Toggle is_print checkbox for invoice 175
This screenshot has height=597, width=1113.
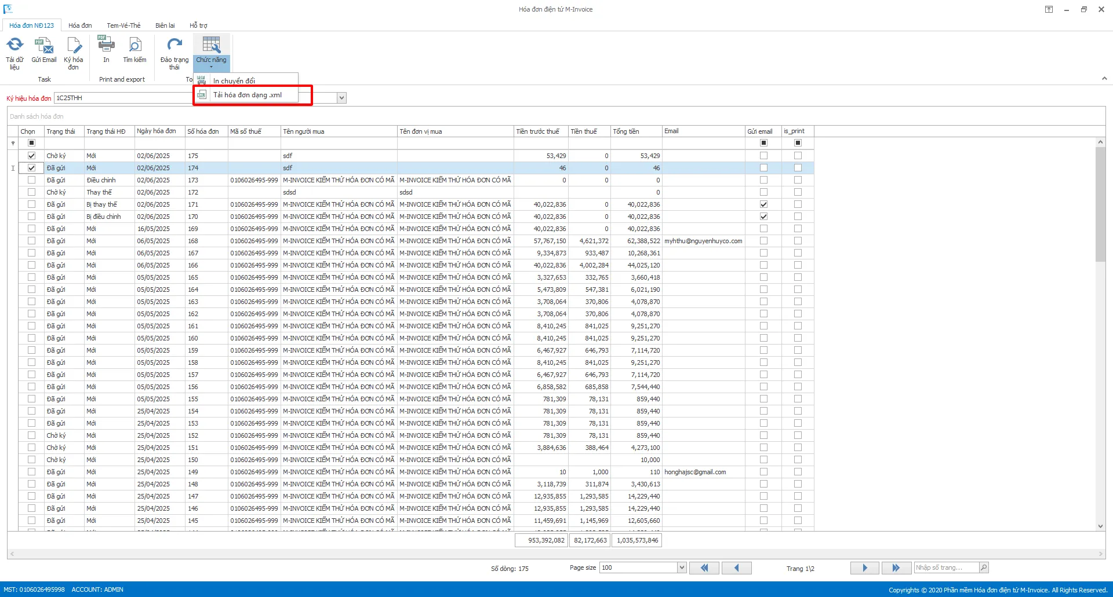tap(798, 156)
